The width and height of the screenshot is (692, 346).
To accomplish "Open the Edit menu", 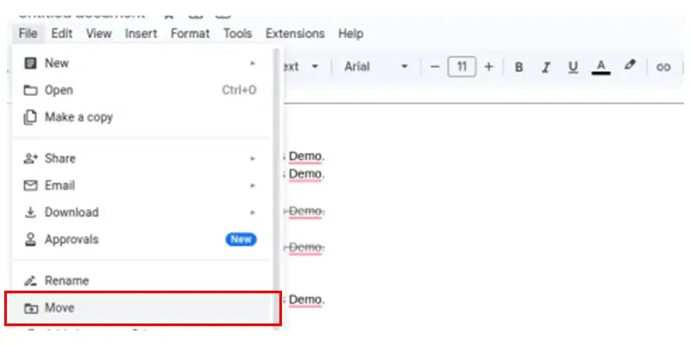I will (61, 34).
